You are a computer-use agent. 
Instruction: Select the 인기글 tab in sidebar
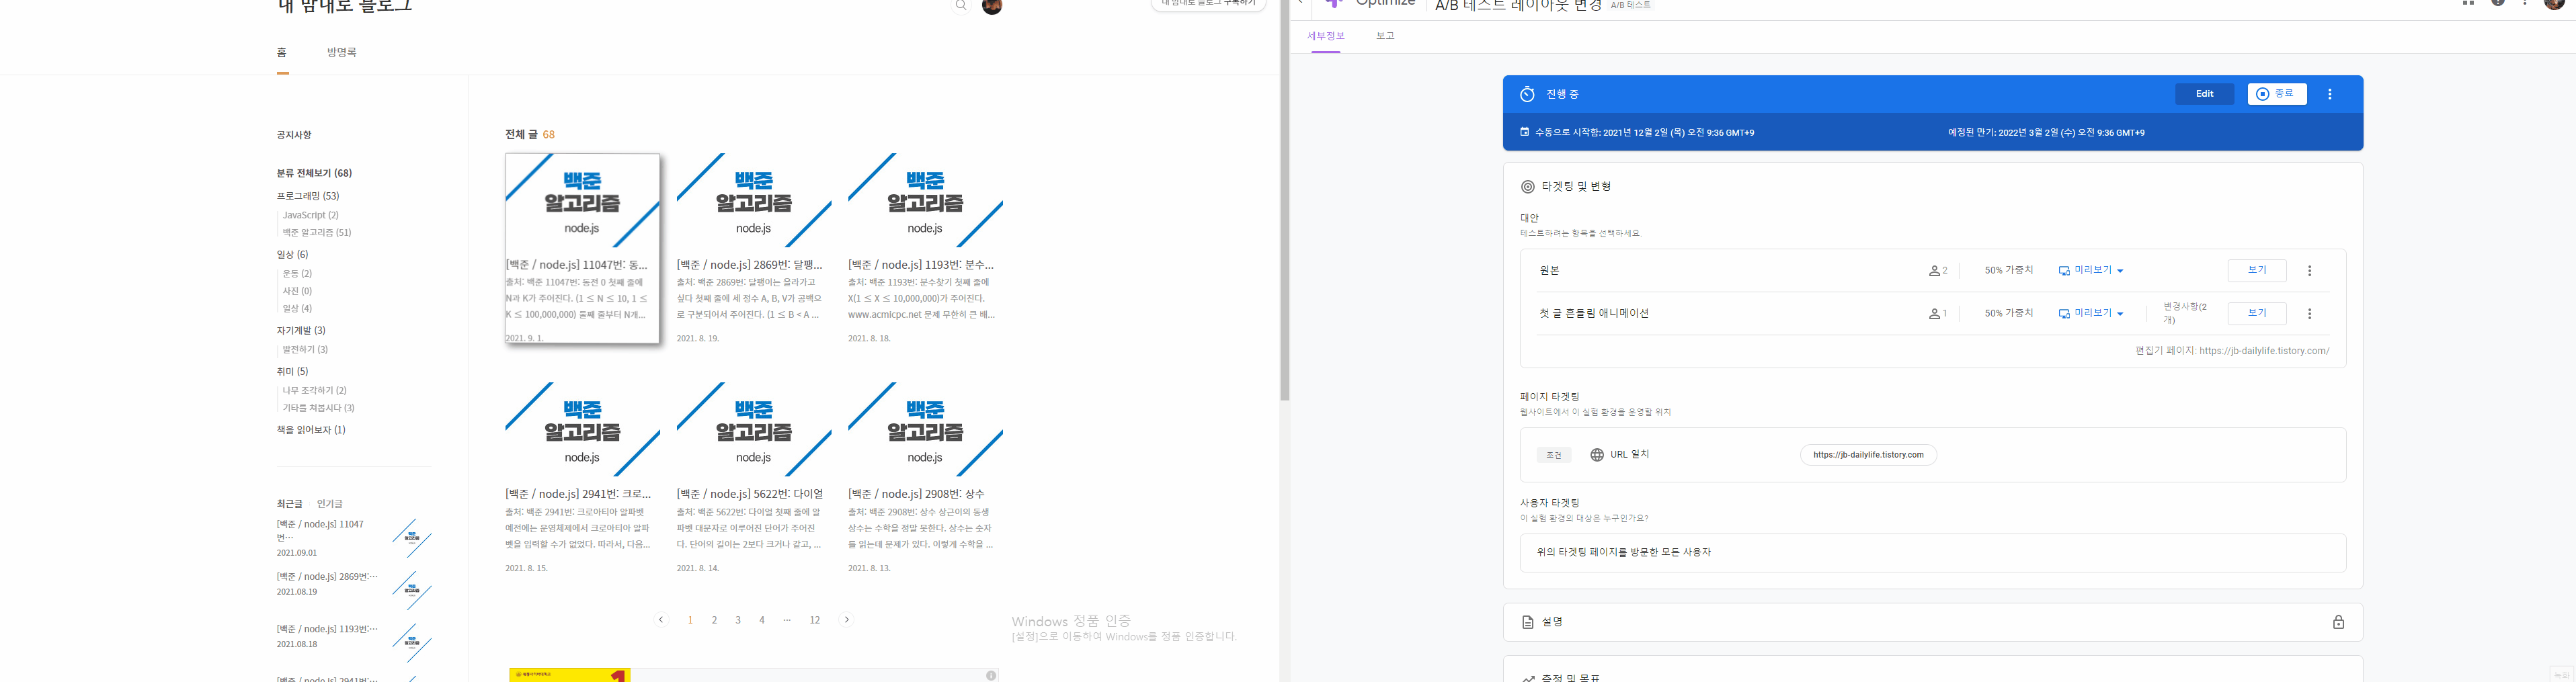pos(329,504)
